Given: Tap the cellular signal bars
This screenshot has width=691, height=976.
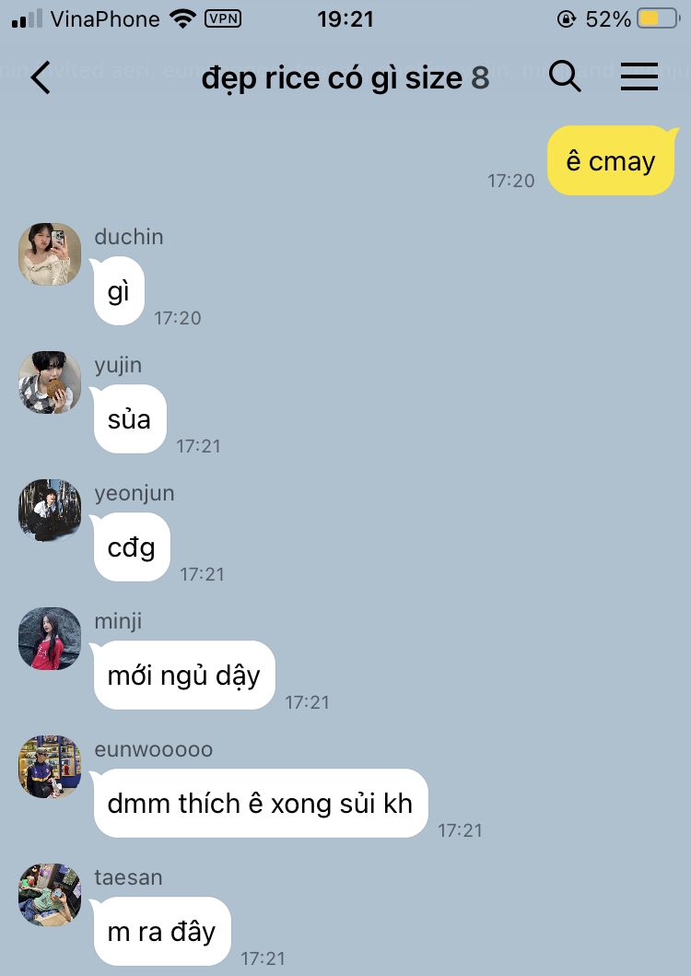Looking at the screenshot, I should (27, 18).
